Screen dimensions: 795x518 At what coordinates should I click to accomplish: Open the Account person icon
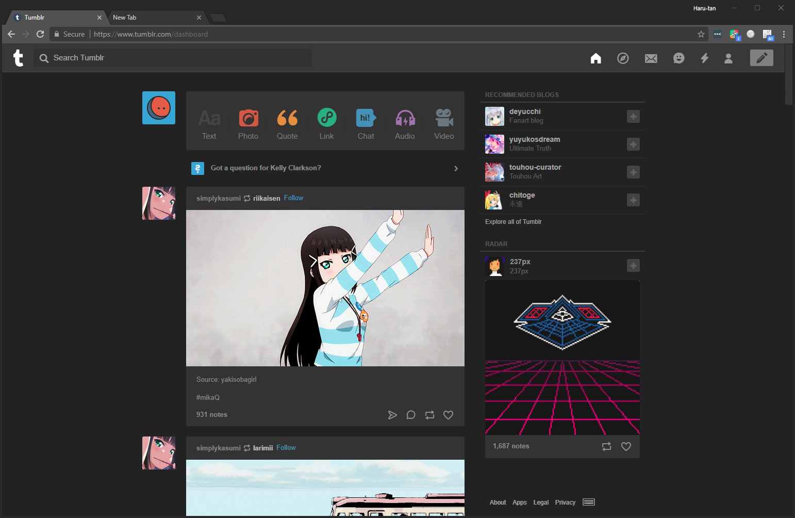728,58
